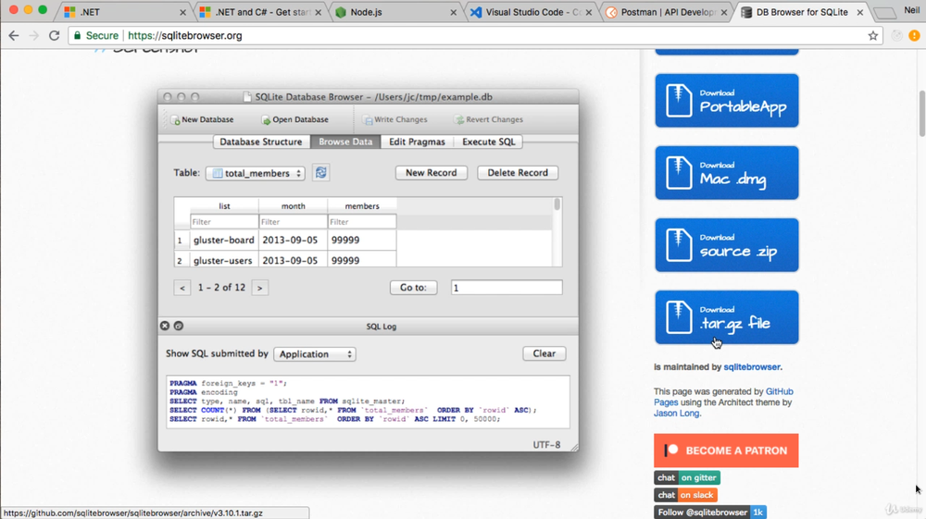Click the month column Filter field

point(293,222)
